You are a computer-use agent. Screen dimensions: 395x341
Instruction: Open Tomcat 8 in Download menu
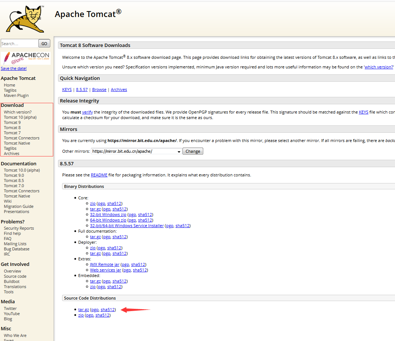click(x=12, y=128)
